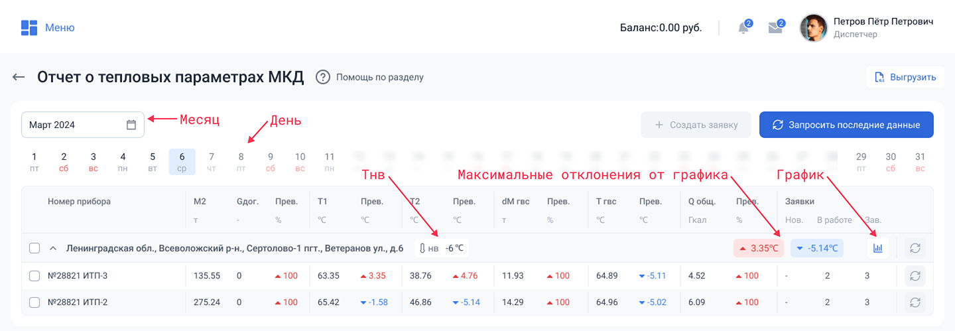Select the checkbox for №28821 ИТП-2
The width and height of the screenshot is (955, 331).
click(34, 302)
